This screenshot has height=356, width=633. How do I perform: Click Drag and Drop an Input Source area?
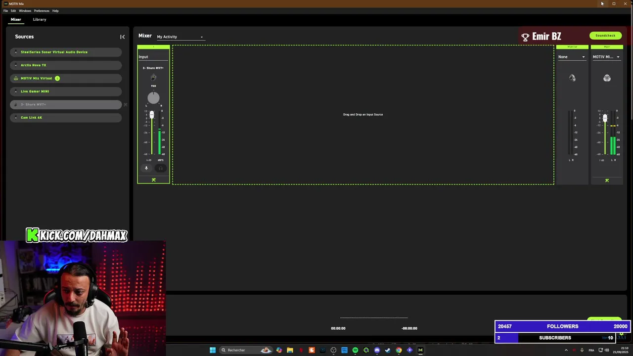[x=363, y=115]
